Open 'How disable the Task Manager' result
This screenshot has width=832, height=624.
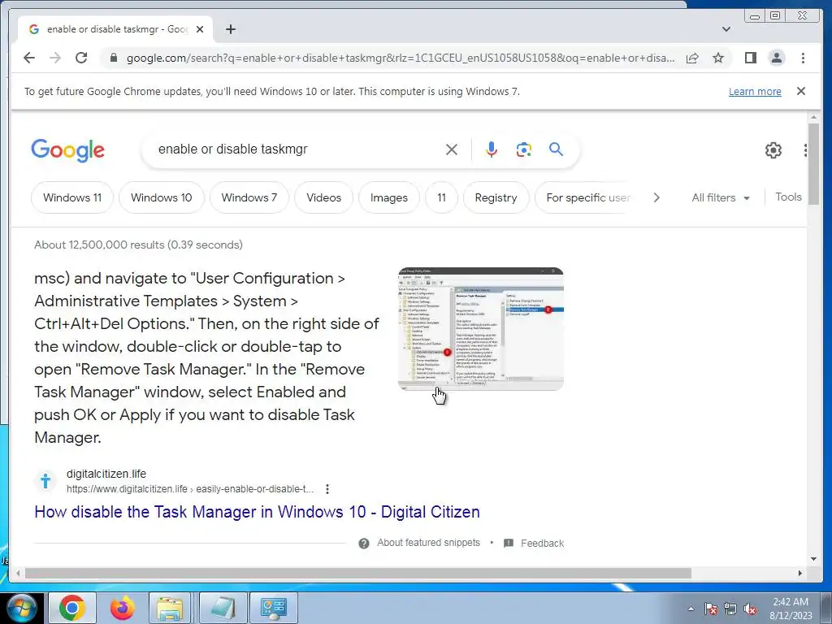(x=257, y=512)
